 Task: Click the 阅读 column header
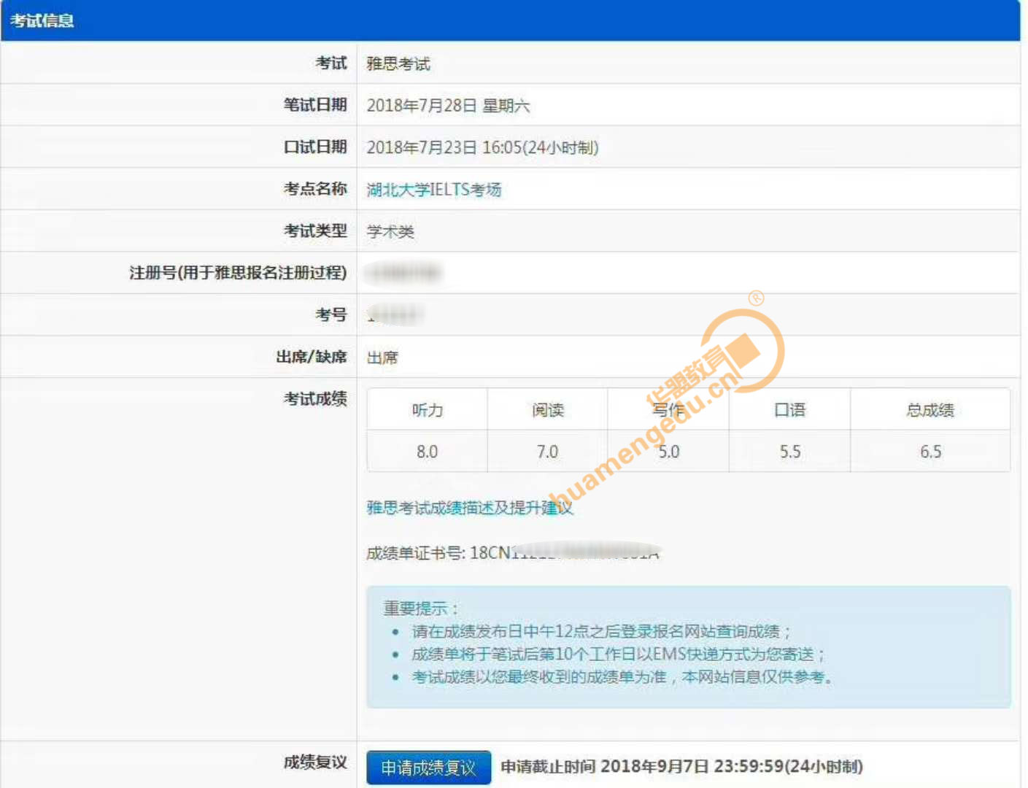coord(548,410)
